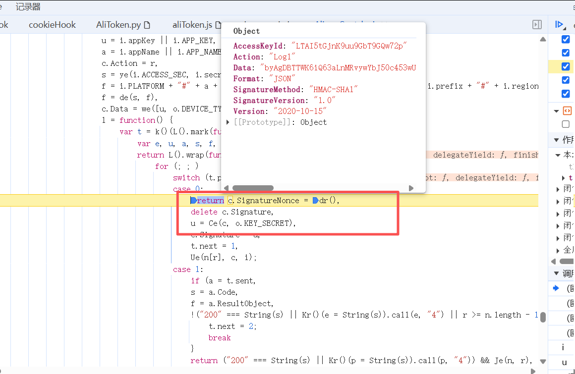Click the blue current-frame arrow in call stack
This screenshot has height=374, width=575.
point(556,288)
